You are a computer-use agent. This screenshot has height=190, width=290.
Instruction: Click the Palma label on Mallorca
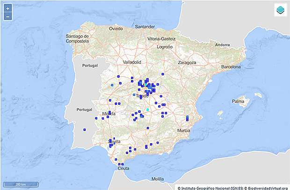[238, 101]
